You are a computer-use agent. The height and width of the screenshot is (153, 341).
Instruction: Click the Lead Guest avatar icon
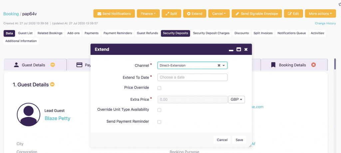coord(29,114)
